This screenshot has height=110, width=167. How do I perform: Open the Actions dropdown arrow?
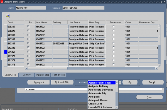[x=120, y=82]
